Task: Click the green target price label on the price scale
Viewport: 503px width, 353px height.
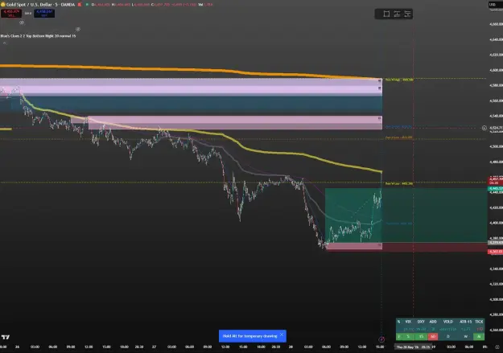Action: [x=495, y=188]
